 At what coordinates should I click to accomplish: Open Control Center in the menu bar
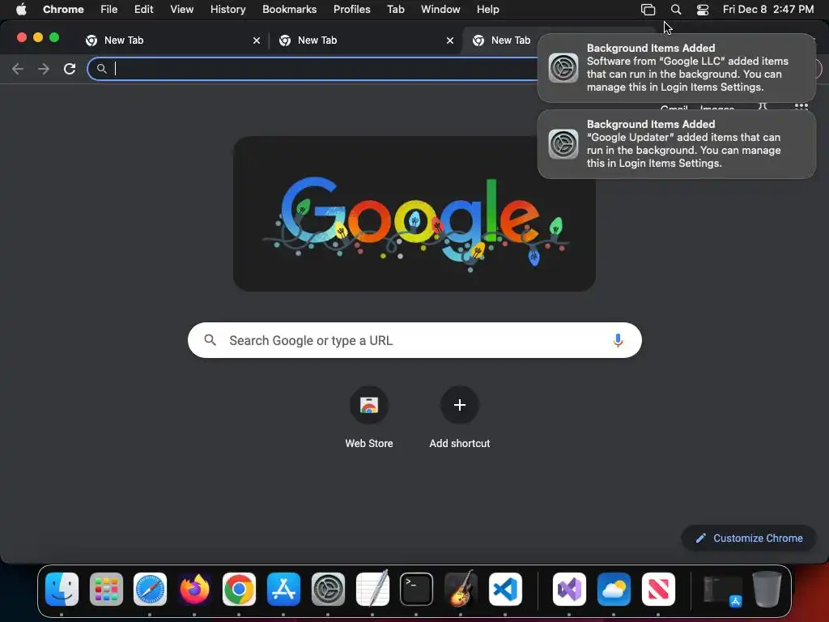click(703, 10)
